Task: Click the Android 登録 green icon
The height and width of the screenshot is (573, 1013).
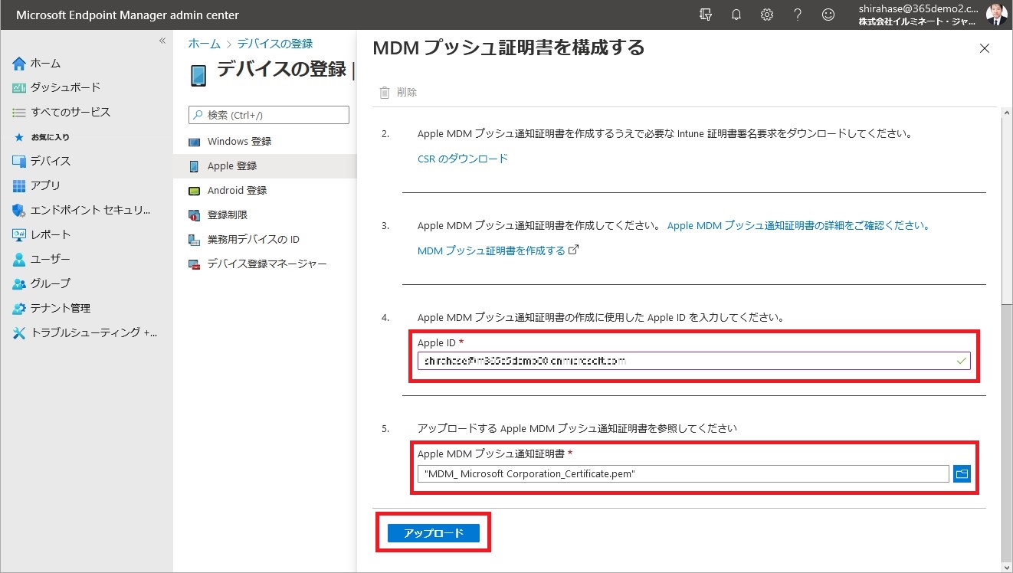Action: [x=194, y=191]
